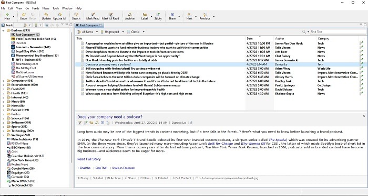Close the Fast Company tab
This screenshot has height=196, width=368.
pyautogui.click(x=100, y=25)
